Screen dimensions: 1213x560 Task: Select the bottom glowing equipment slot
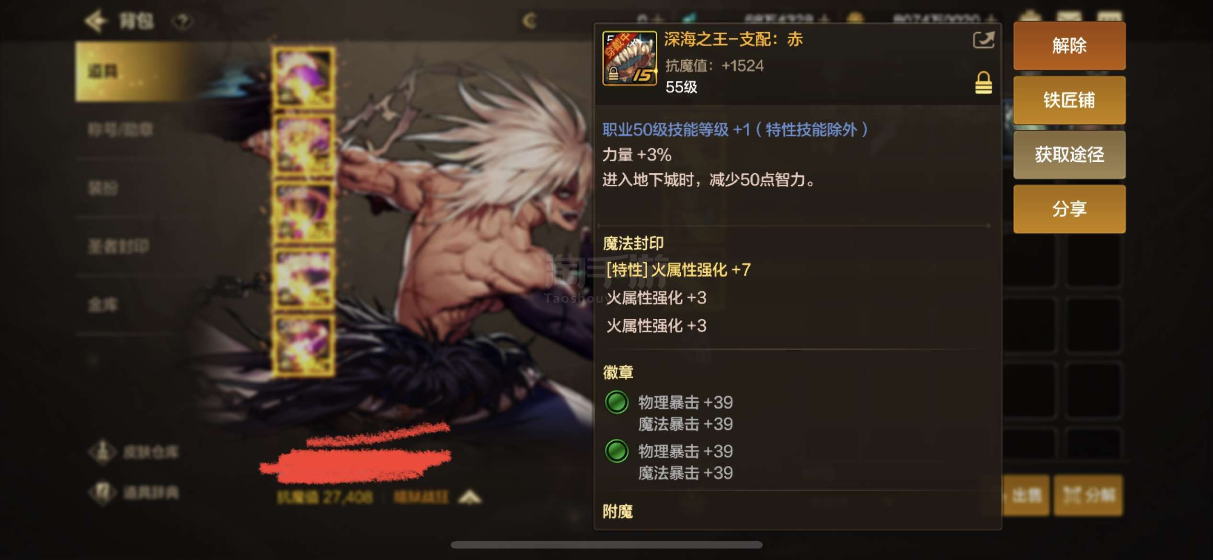303,345
